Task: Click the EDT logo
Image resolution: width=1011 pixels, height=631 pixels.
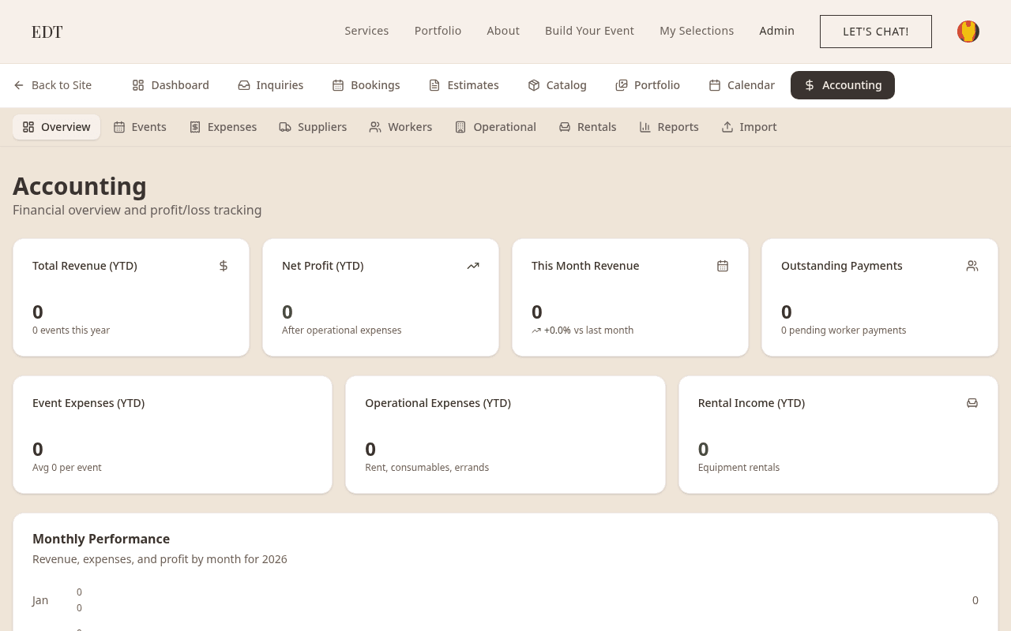Action: 47,32
